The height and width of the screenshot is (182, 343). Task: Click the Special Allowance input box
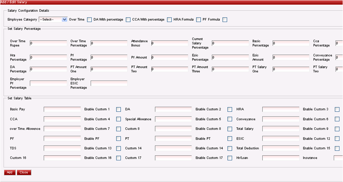tap(173, 119)
